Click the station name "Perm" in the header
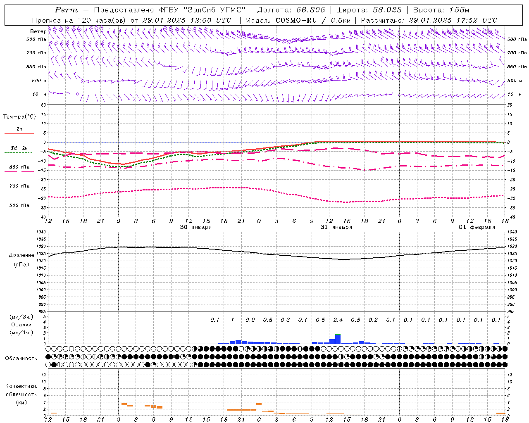The height and width of the screenshot is (423, 529). click(x=66, y=10)
